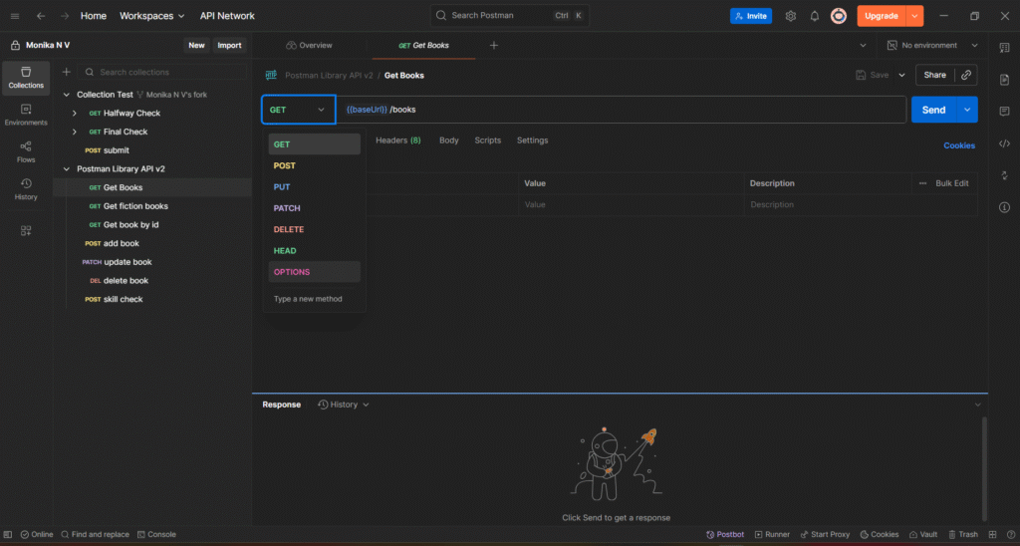Select the OPTIONS method entry
Viewport: 1020px width, 546px height.
tap(292, 272)
